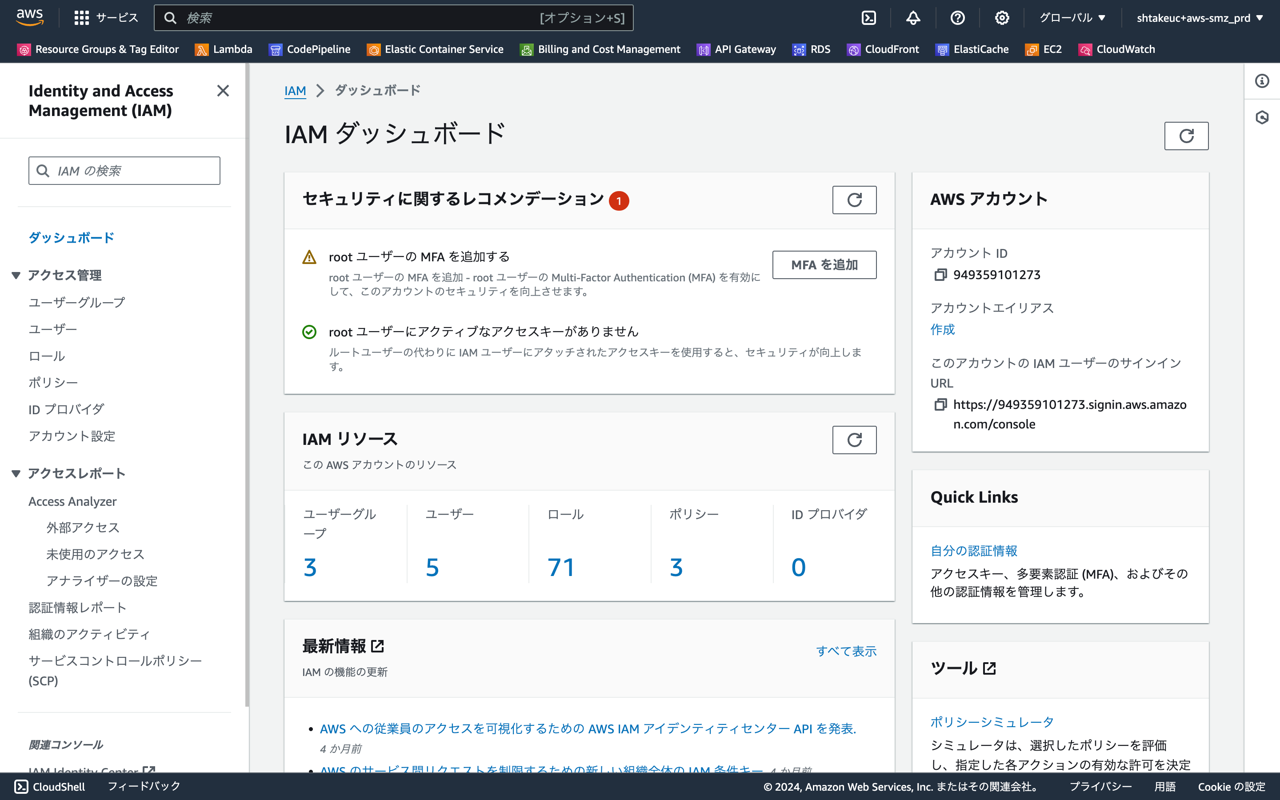Open ポリシー in sidebar

pyautogui.click(x=53, y=383)
